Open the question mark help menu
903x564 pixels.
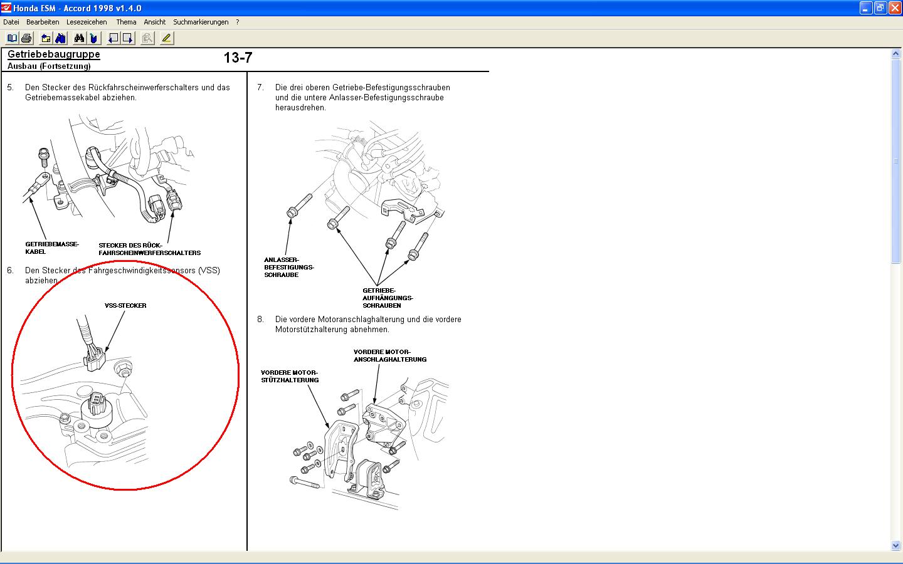coord(238,22)
